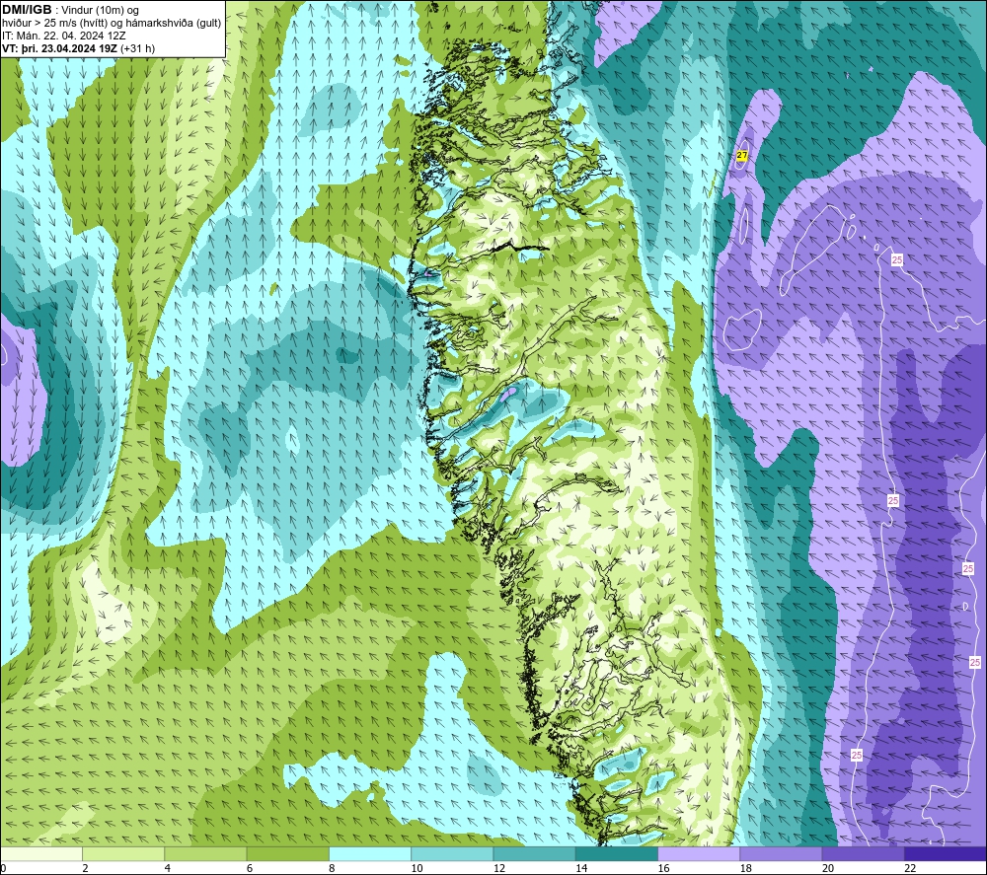This screenshot has height=875, width=987.
Task: Select the 12–14 m/s teal swatch
Action: coord(534,854)
